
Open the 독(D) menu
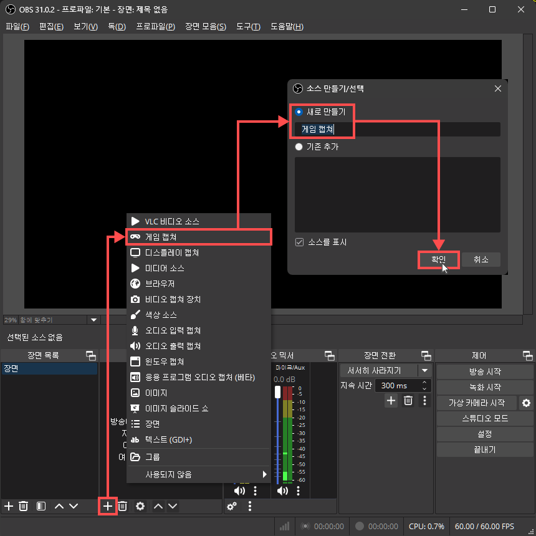[x=117, y=26]
